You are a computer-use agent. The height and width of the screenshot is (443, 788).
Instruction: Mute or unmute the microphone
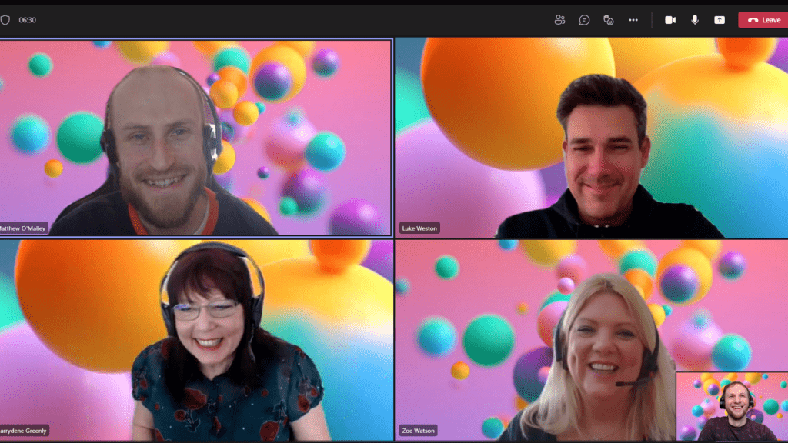[695, 20]
